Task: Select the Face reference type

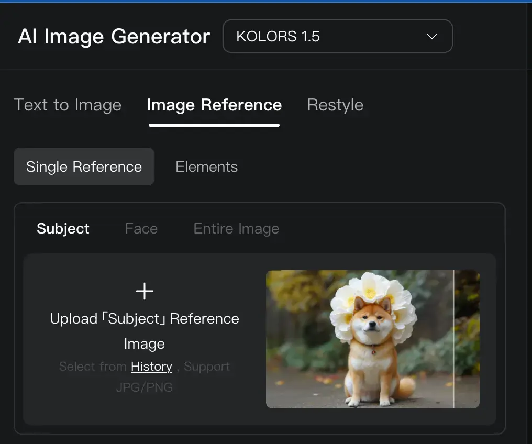Action: (x=141, y=229)
